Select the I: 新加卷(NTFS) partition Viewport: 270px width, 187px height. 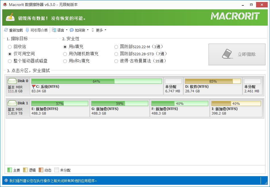(236, 108)
